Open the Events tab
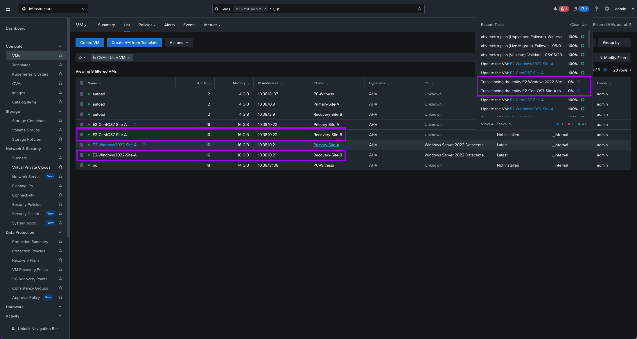Viewport: 637px width, 339px height. click(189, 25)
